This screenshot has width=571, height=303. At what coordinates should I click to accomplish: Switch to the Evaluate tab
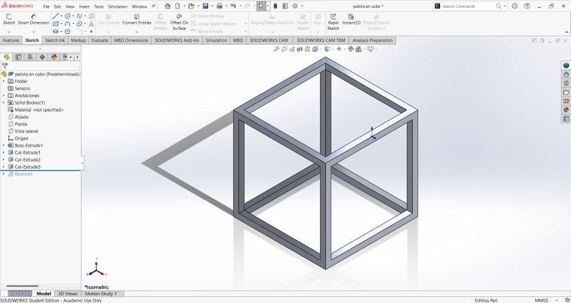coord(99,40)
